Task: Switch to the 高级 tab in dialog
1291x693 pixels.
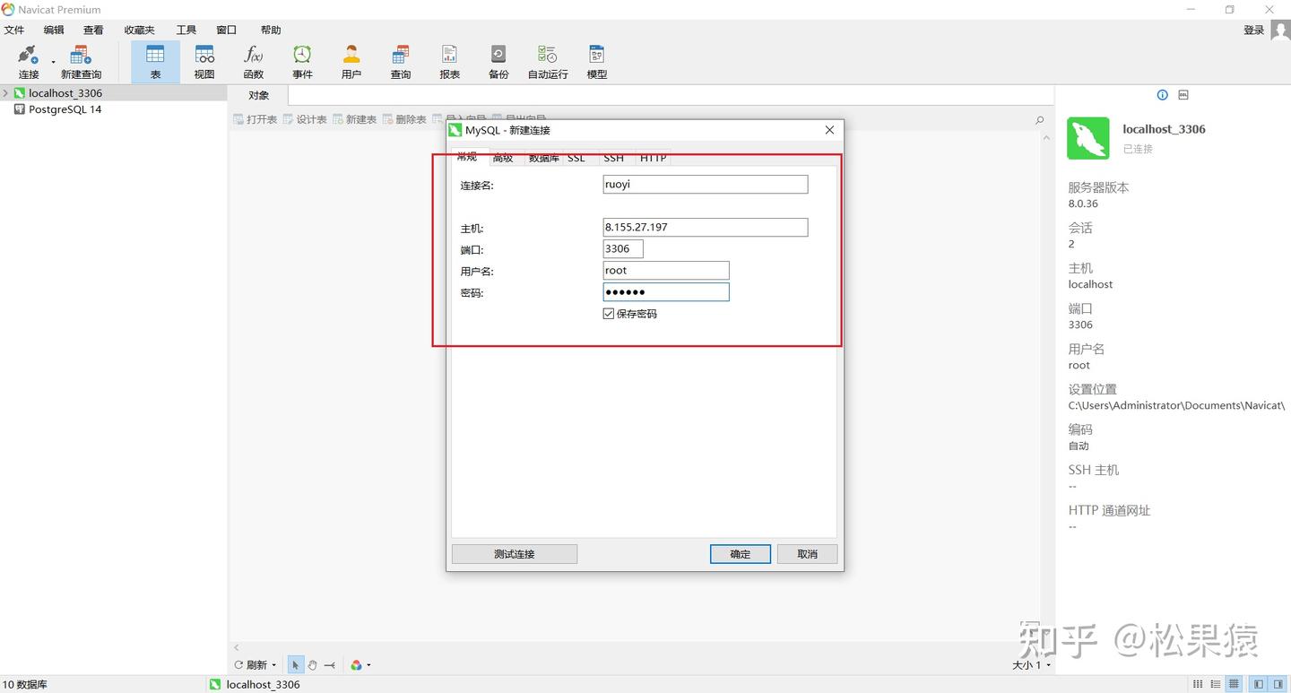Action: (503, 158)
